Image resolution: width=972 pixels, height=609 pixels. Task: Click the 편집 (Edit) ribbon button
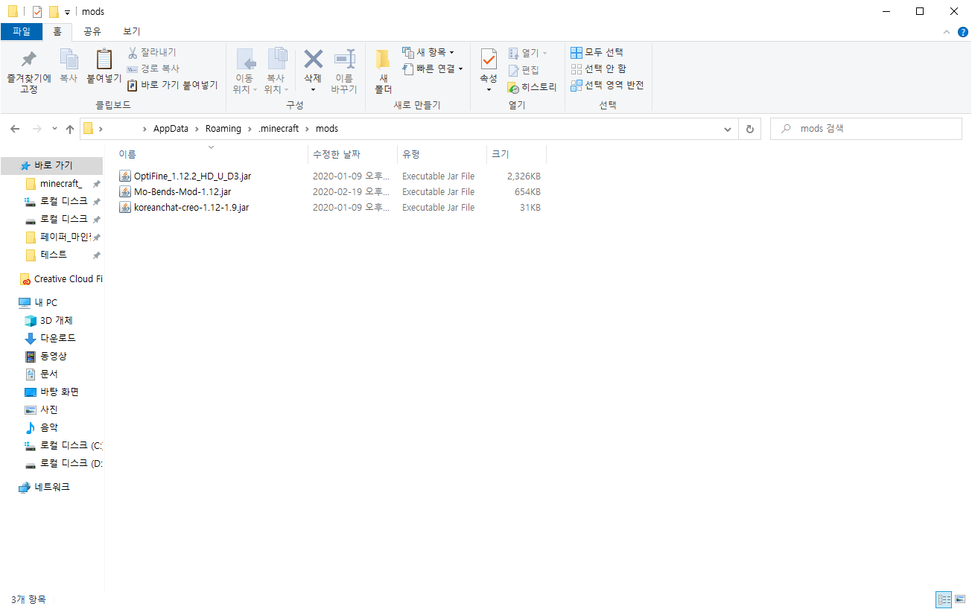[524, 70]
